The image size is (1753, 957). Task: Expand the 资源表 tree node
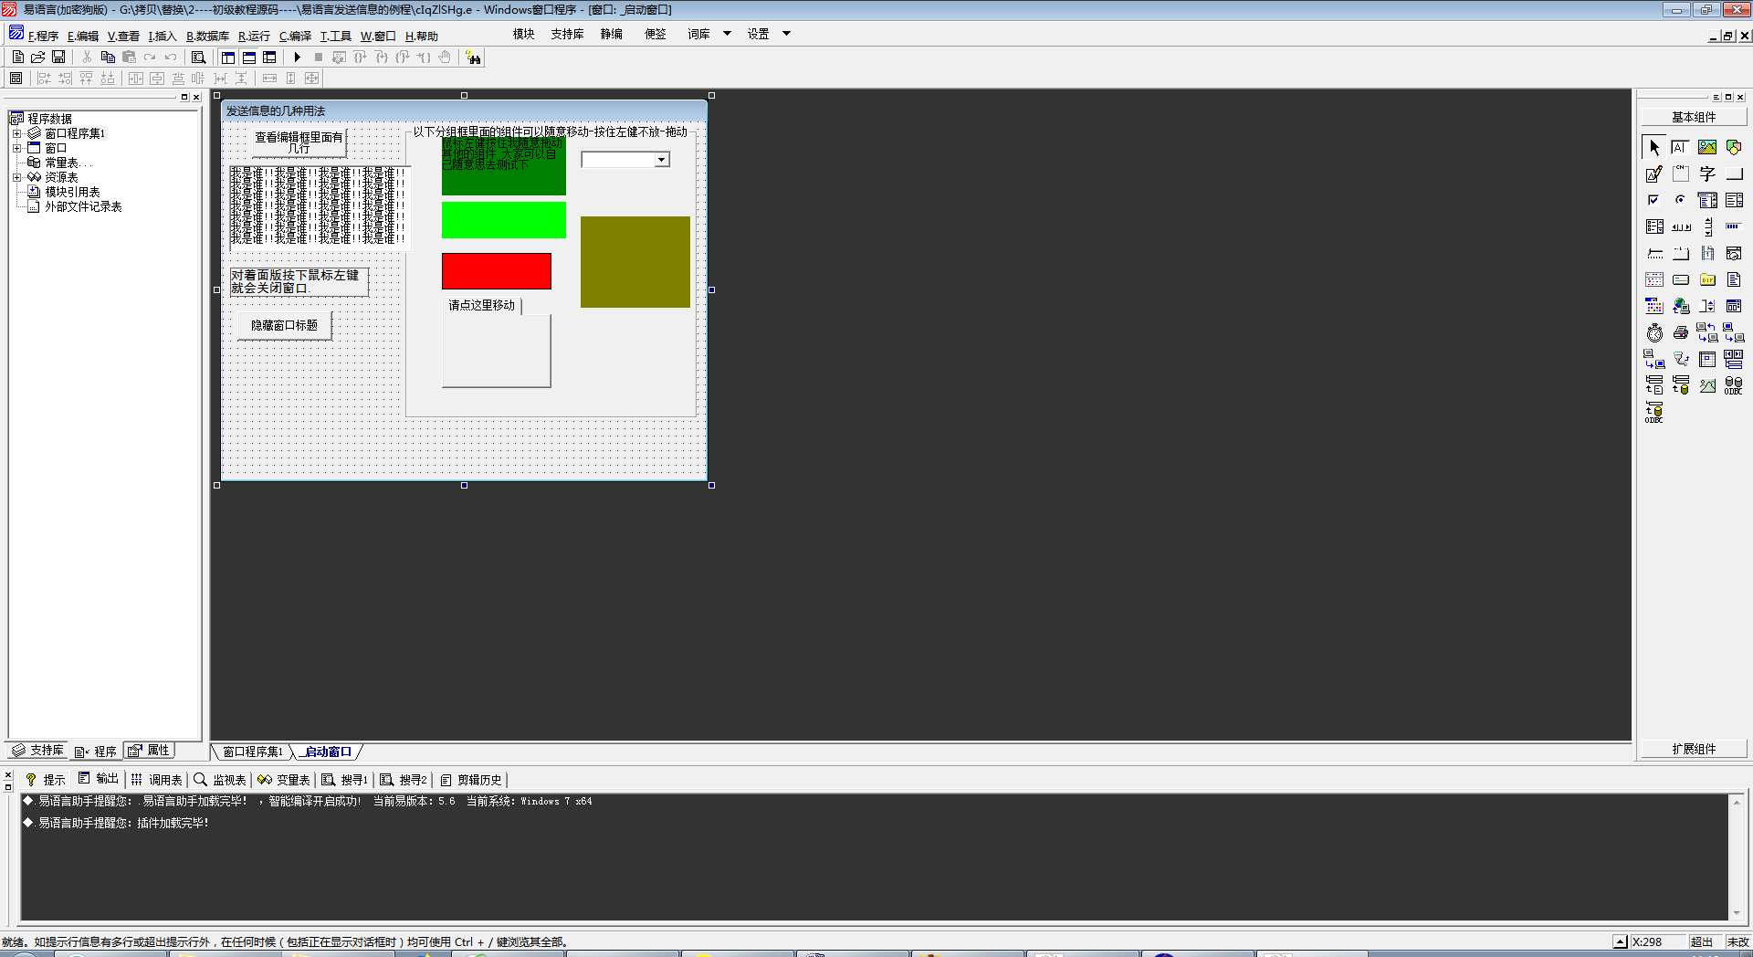click(16, 177)
